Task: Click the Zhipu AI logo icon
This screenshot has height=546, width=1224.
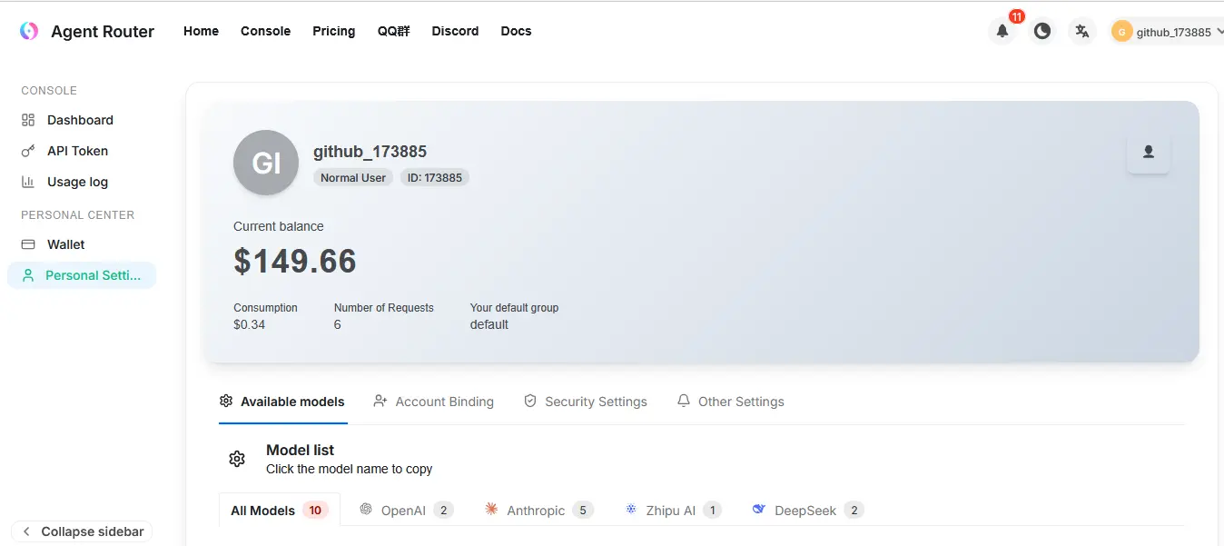Action: pos(631,509)
